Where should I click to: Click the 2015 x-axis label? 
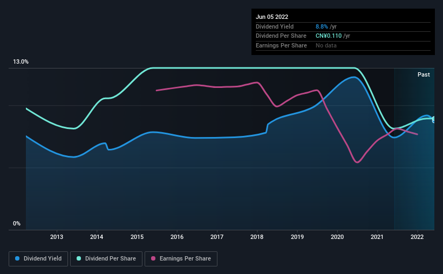pos(137,237)
